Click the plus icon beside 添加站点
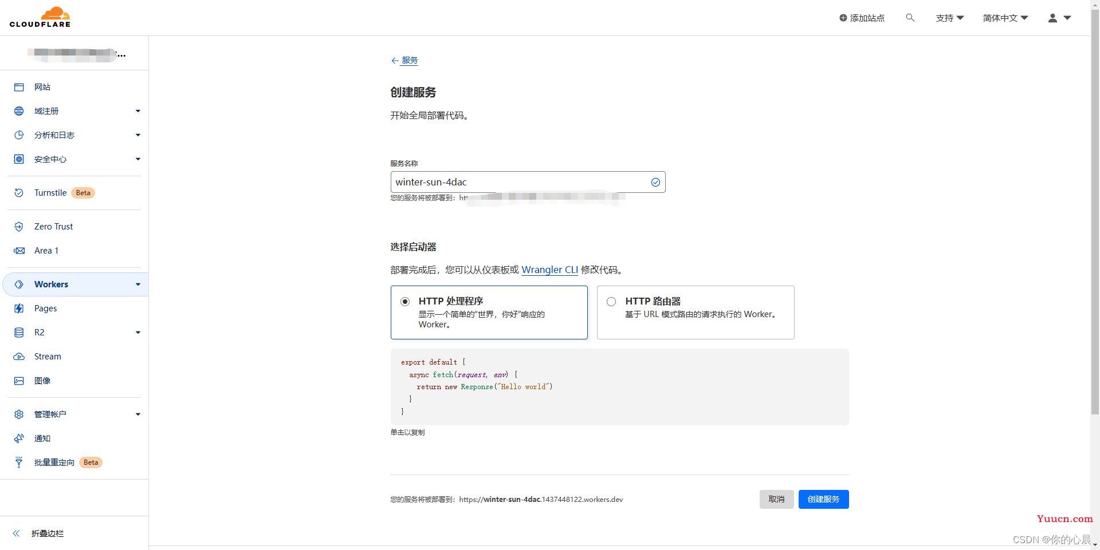Viewport: 1100px width, 550px height. click(x=843, y=18)
